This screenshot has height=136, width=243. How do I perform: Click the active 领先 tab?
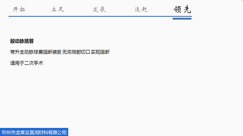182,9
